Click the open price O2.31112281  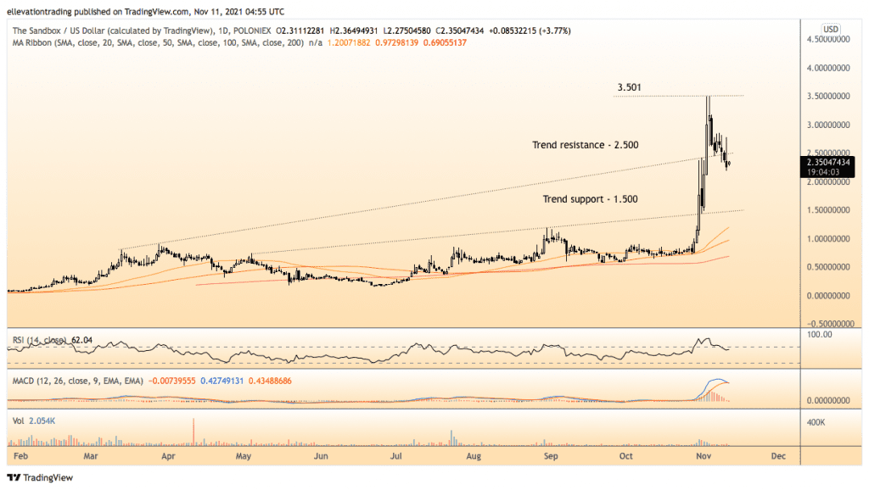click(x=300, y=31)
